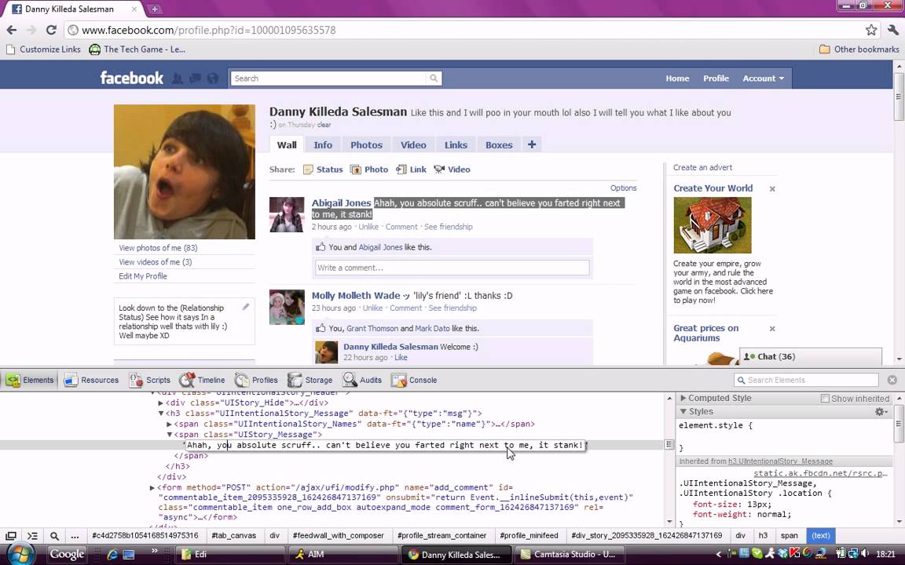Click the Facebook logo

[x=132, y=78]
